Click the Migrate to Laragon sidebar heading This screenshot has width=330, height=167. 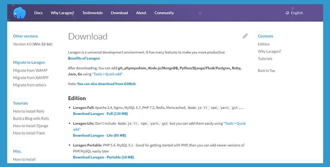29,63
